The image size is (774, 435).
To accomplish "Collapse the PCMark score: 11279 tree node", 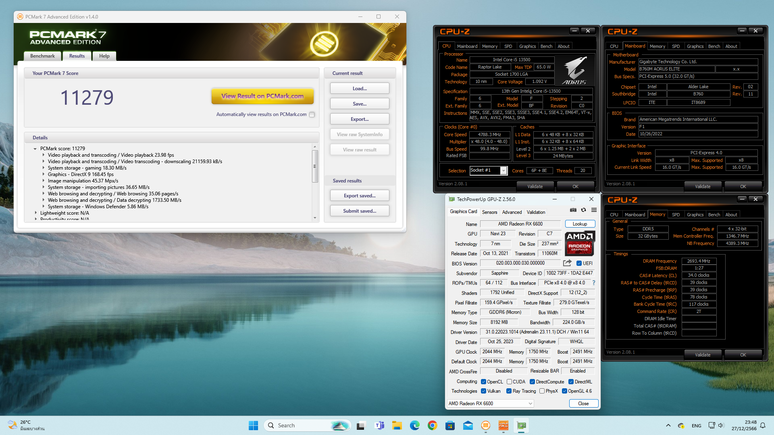I will (35, 149).
